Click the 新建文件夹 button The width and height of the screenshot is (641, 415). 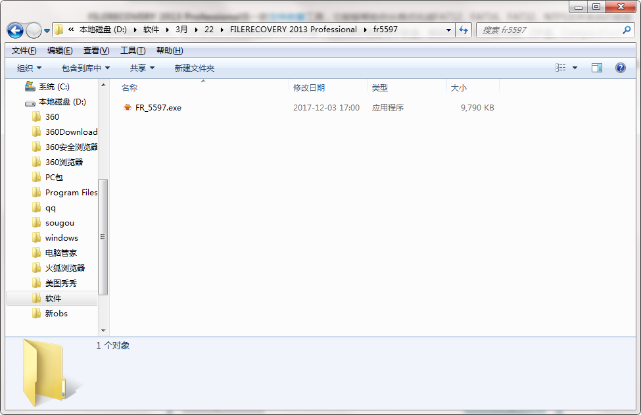tap(194, 68)
